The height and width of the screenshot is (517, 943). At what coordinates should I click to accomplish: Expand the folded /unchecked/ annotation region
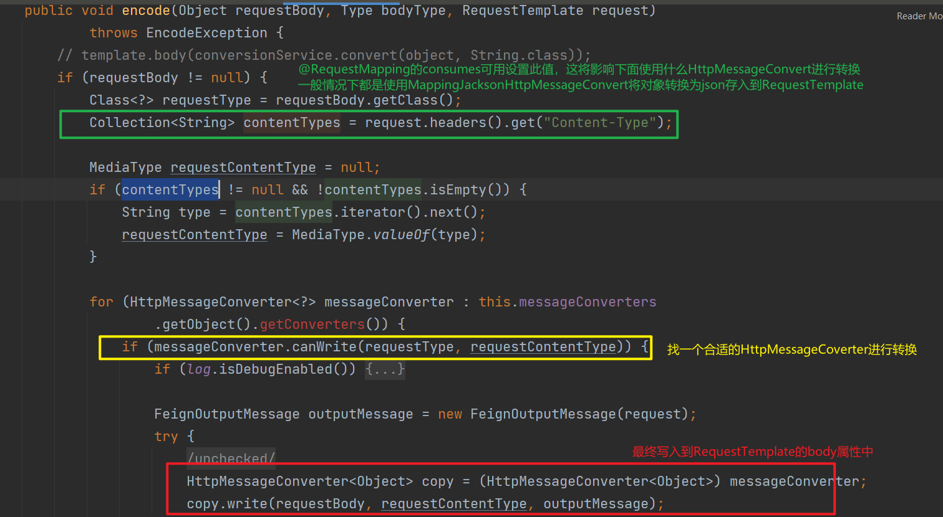tap(231, 459)
